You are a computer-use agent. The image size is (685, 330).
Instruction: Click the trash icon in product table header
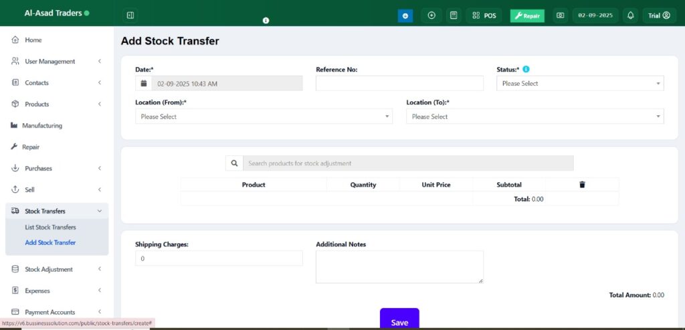582,185
